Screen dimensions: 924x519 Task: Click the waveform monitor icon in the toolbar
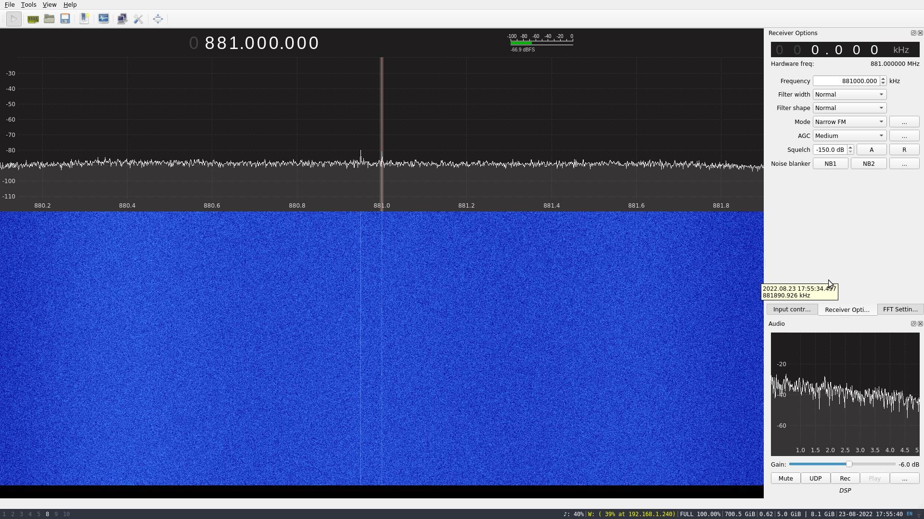(103, 19)
